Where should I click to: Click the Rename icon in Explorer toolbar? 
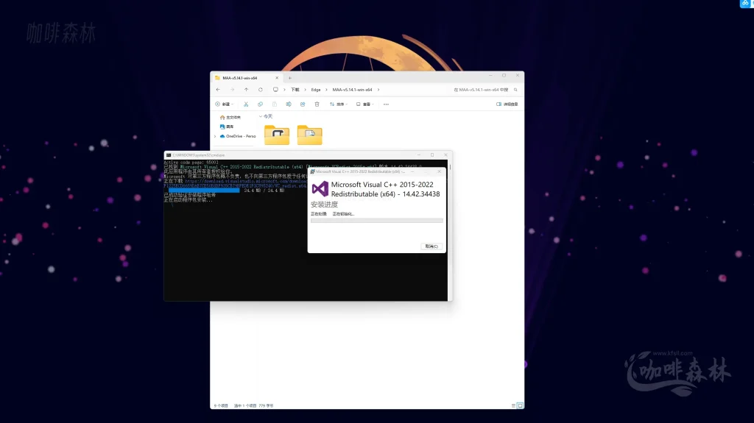tap(288, 104)
